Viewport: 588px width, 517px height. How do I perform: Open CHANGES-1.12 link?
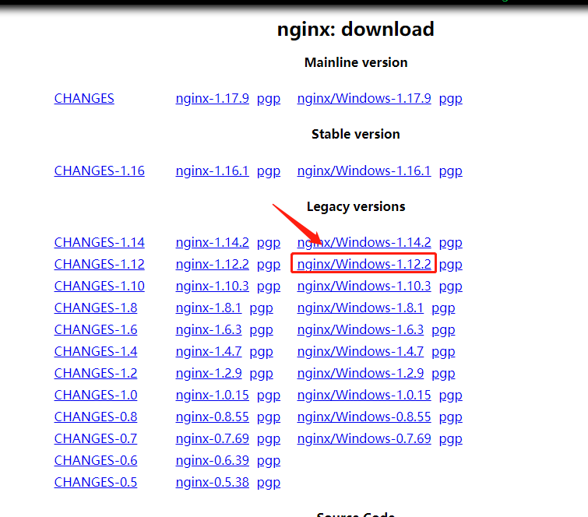point(100,264)
